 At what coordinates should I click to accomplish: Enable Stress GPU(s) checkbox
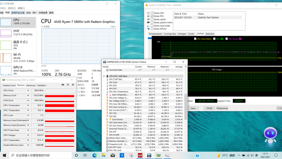152,29
